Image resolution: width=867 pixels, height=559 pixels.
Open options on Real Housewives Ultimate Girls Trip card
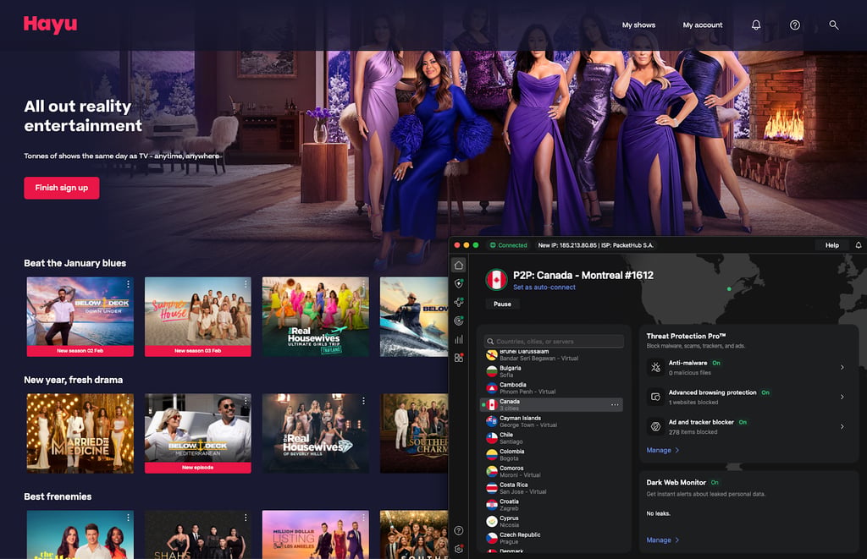(x=363, y=284)
